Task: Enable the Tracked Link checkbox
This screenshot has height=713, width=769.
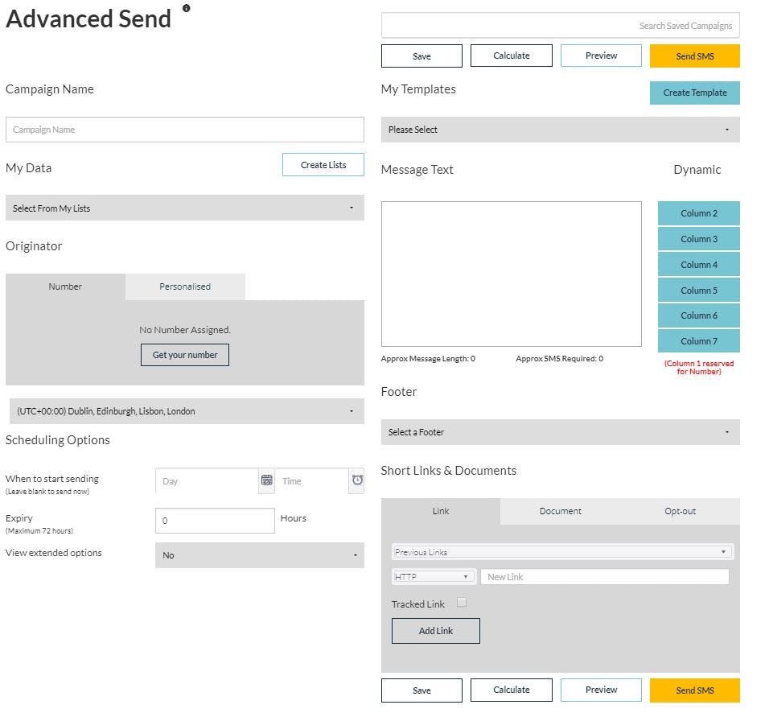Action: pos(462,603)
